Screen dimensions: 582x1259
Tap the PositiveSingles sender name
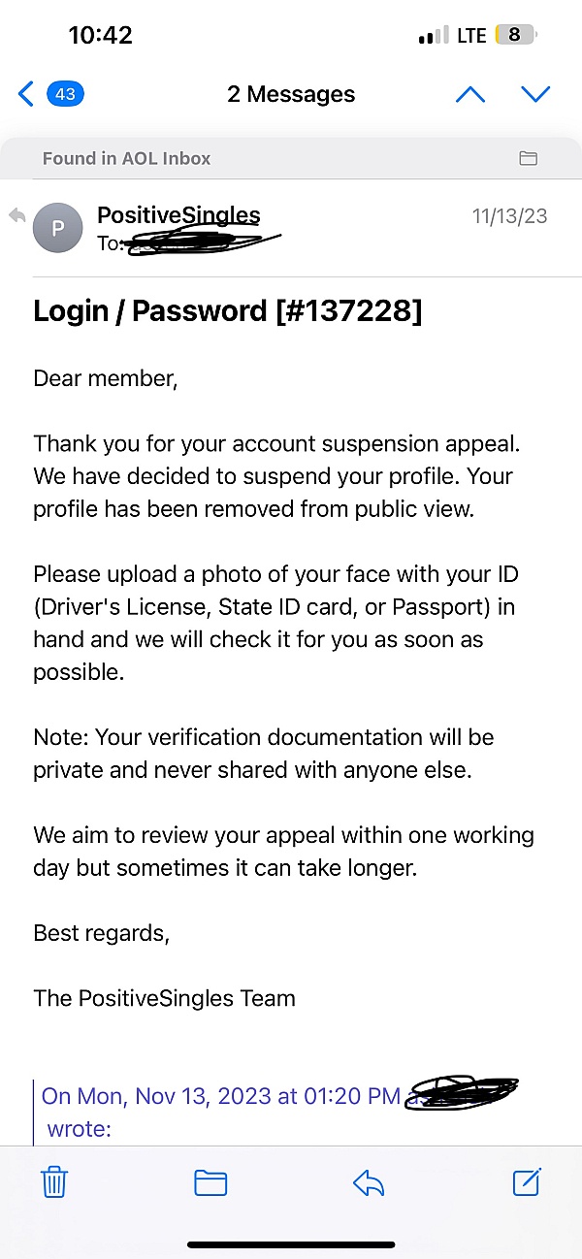178,215
